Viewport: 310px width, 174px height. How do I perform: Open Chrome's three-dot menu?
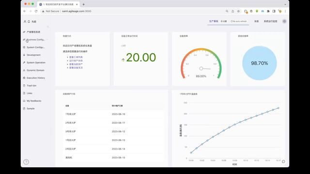285,11
